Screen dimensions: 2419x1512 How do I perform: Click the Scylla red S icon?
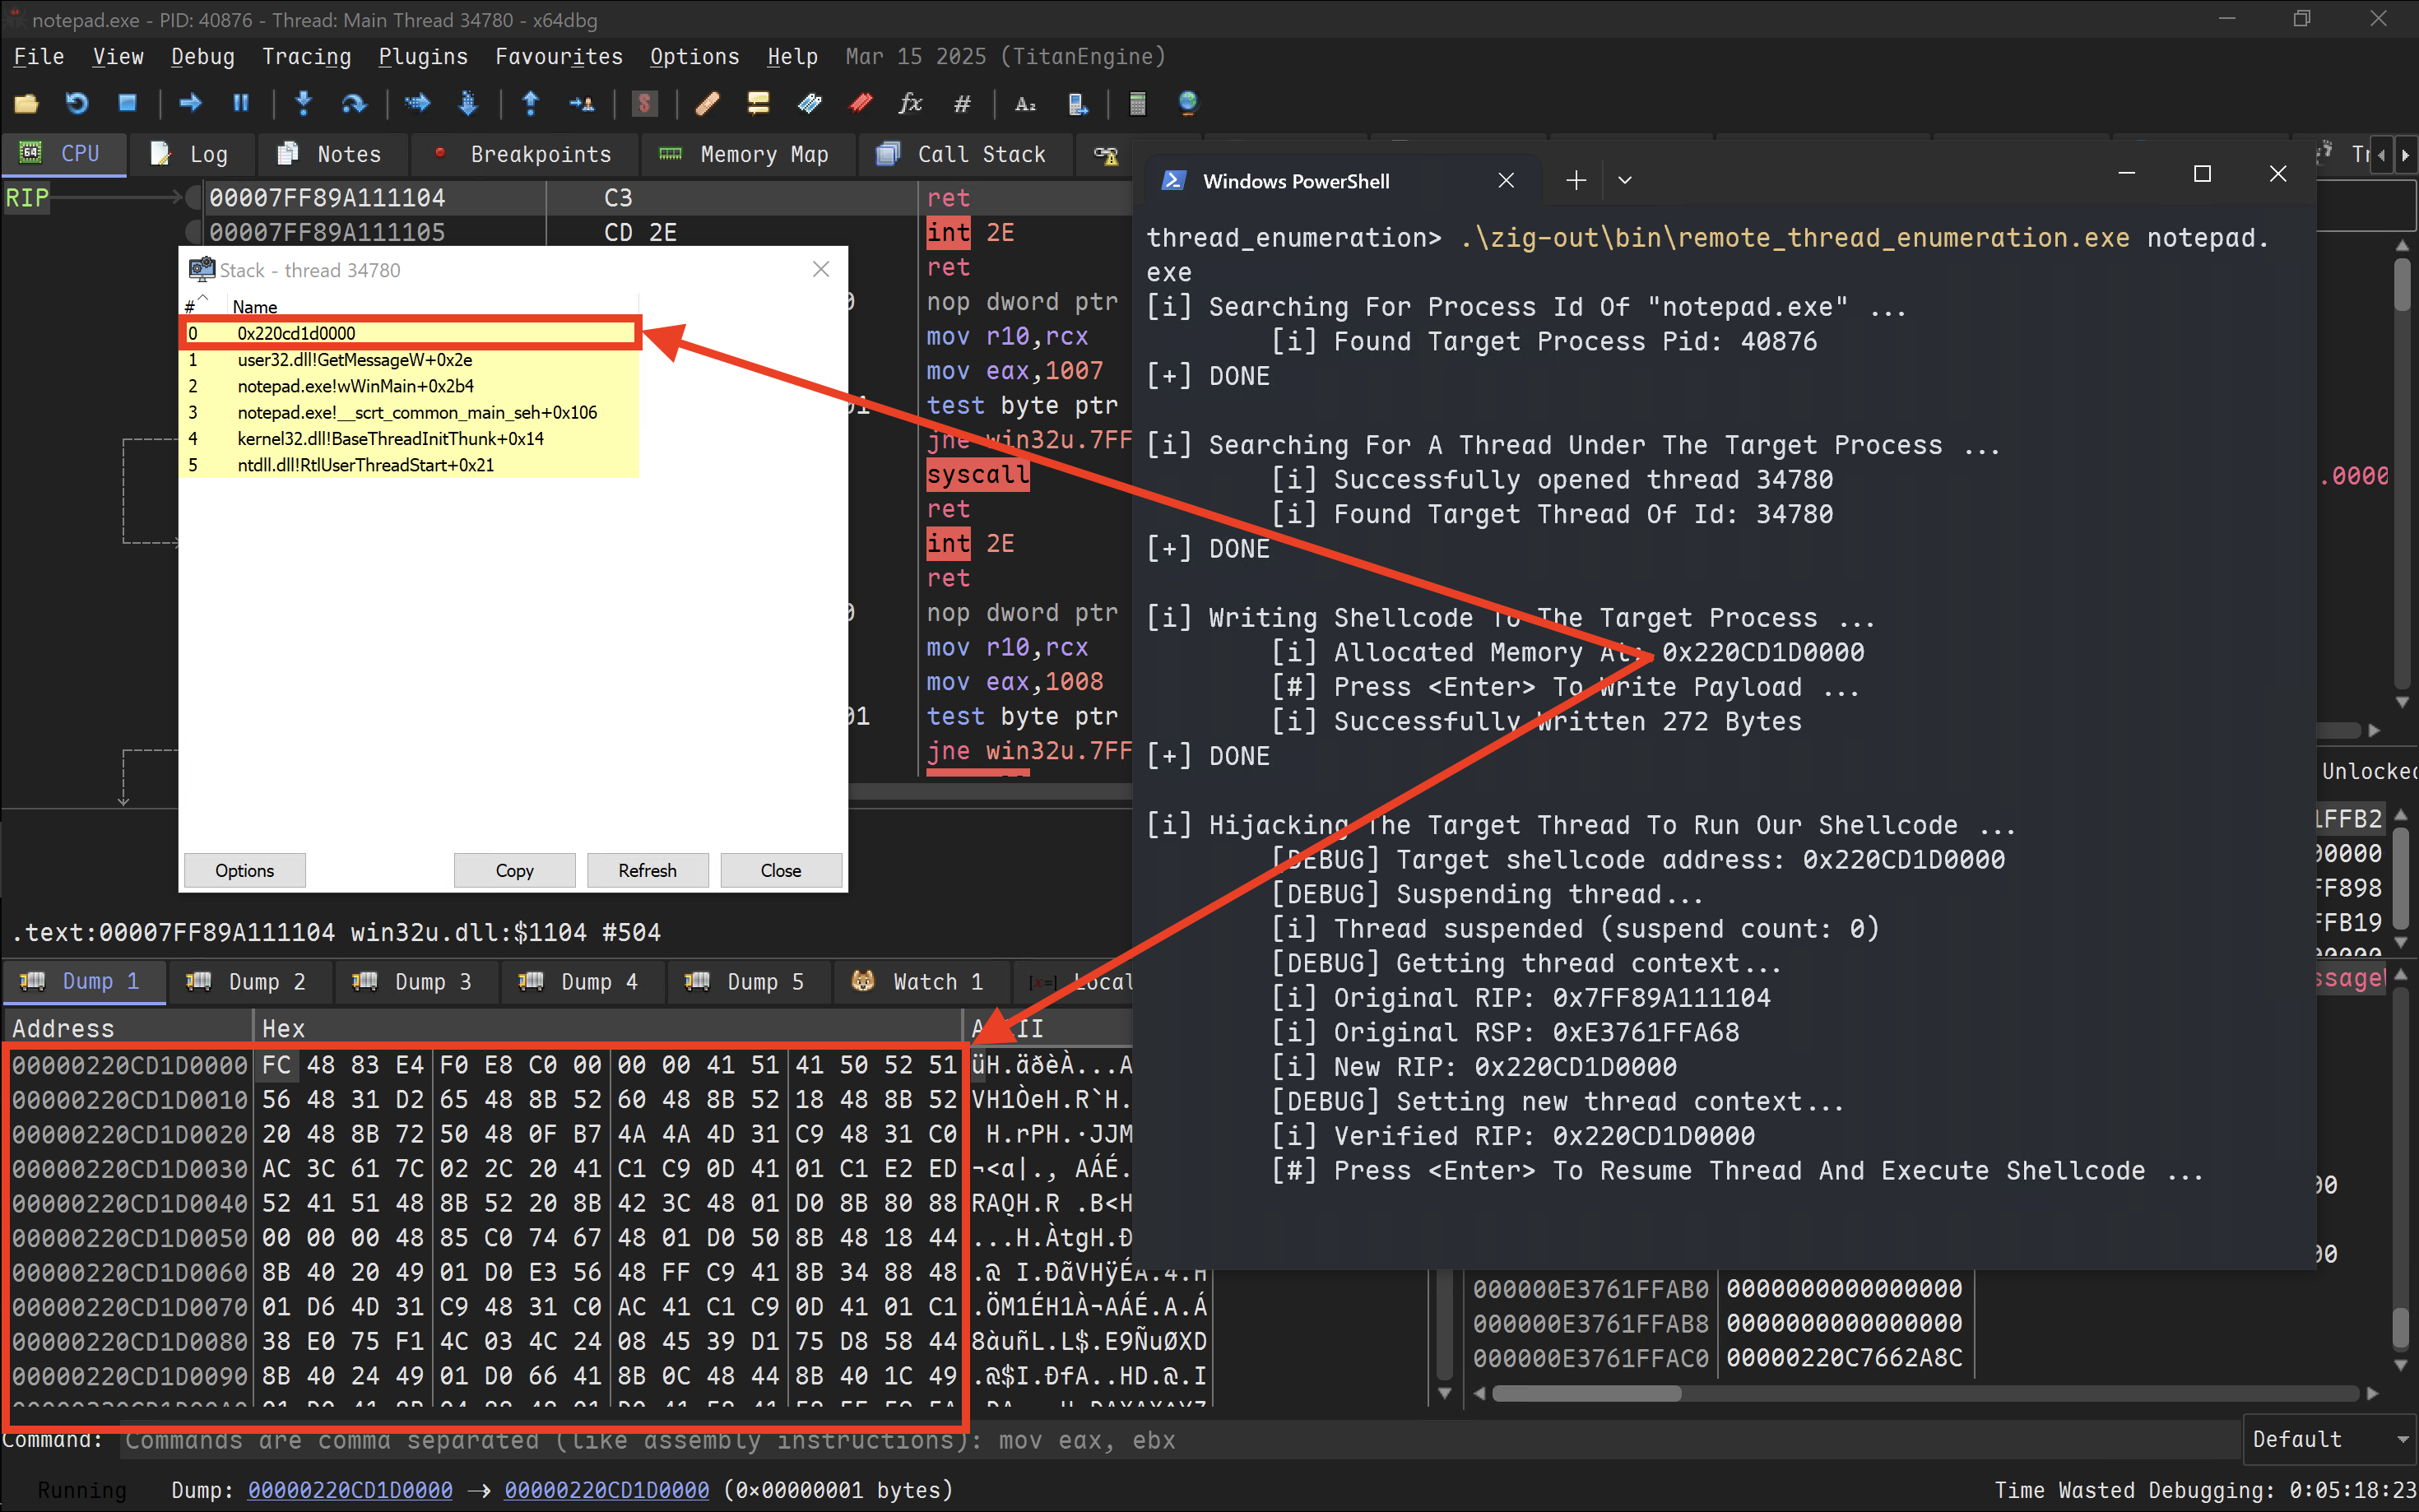[645, 103]
